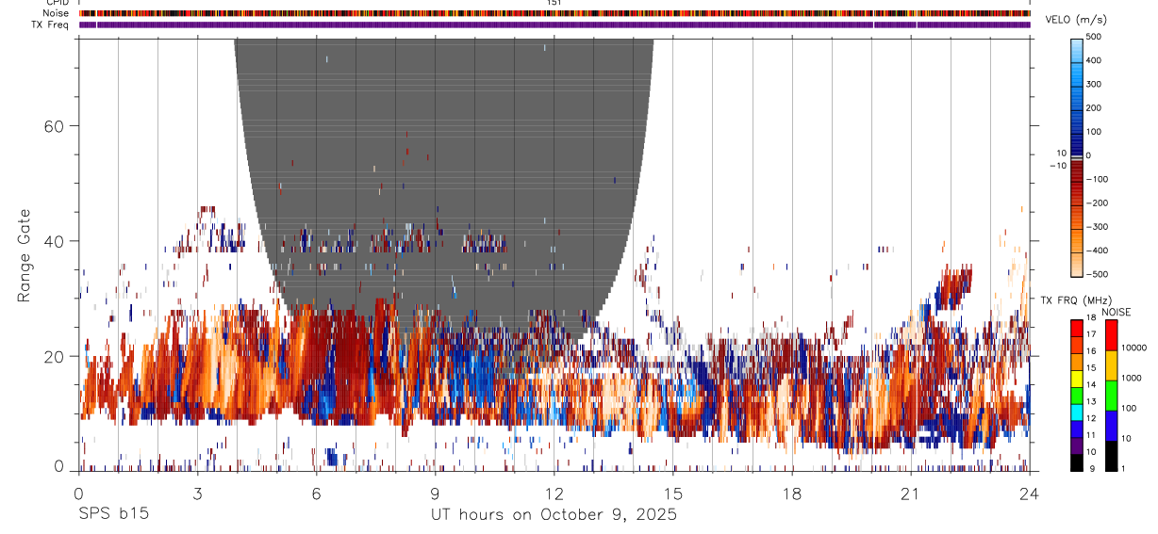Click the UT hour axis label '15'

[x=672, y=494]
